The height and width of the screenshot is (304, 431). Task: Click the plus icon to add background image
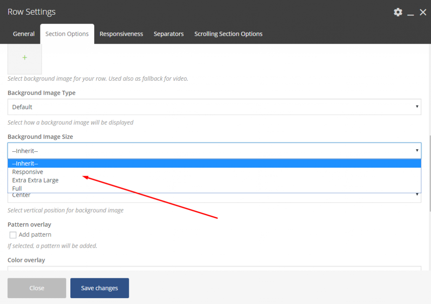point(24,58)
